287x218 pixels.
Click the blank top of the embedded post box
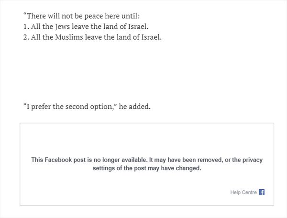pos(147,137)
